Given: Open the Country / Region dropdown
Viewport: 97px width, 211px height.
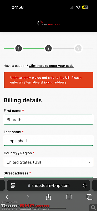Looking at the screenshot, I should (48, 162).
